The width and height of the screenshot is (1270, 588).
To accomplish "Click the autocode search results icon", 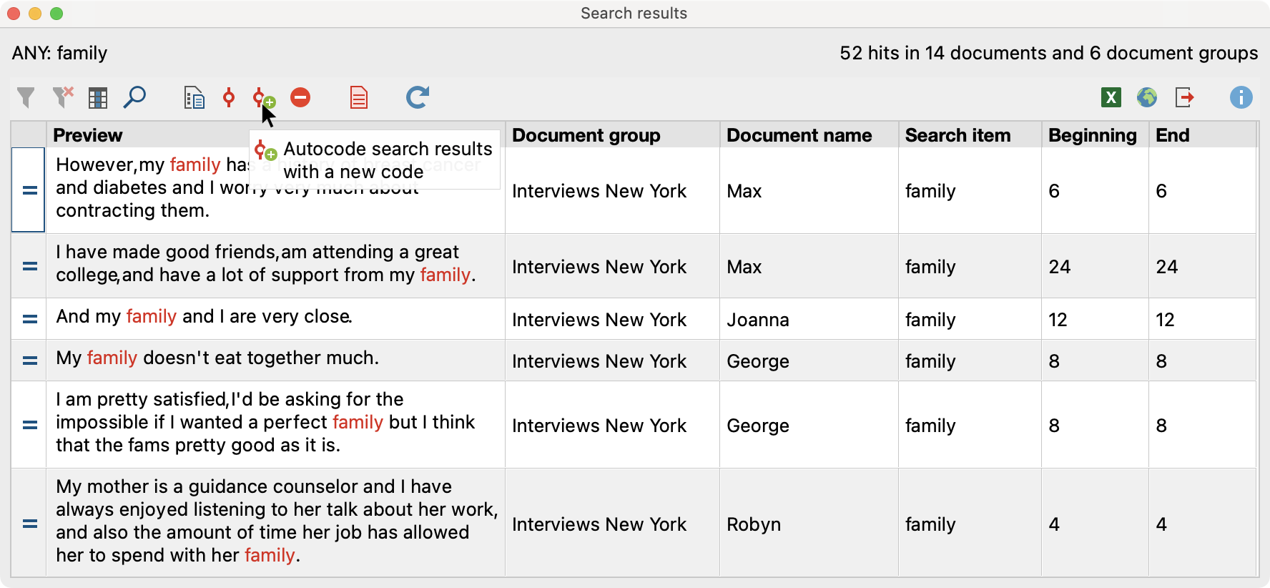I will (x=229, y=97).
